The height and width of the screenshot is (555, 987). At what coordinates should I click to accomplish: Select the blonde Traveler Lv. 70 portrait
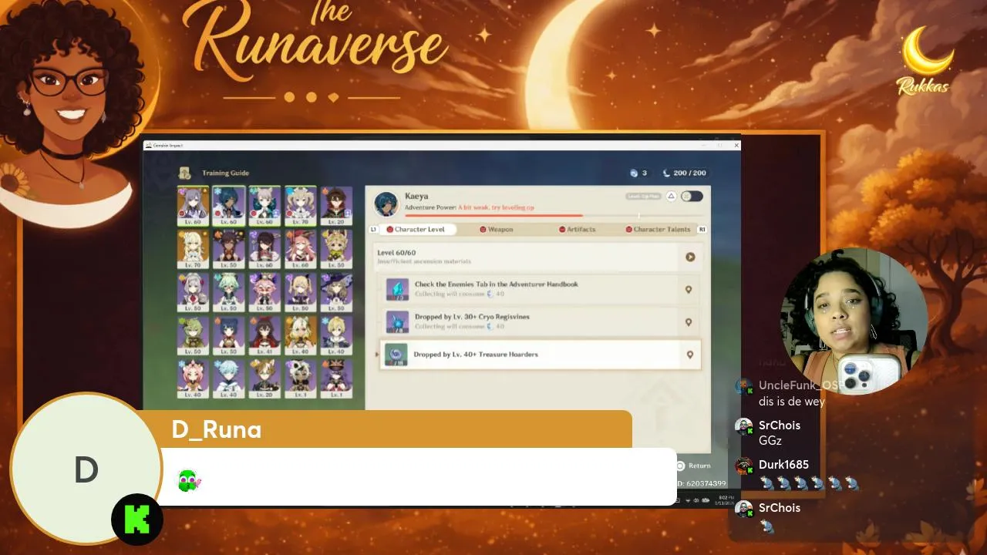193,250
